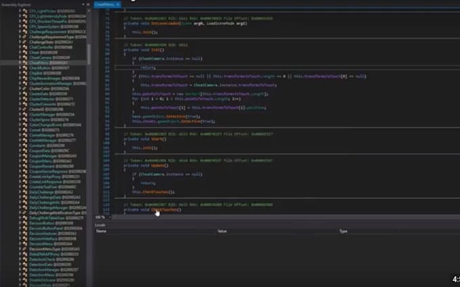The height and width of the screenshot is (287, 460).
Task: Click the enum icon beside DailyChallengeNotificationType
Action: (25, 213)
